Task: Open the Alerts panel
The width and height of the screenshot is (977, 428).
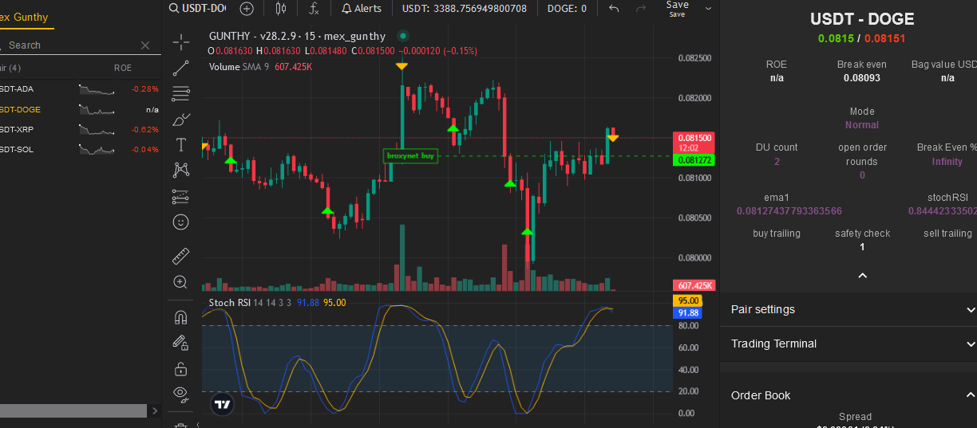Action: point(362,8)
